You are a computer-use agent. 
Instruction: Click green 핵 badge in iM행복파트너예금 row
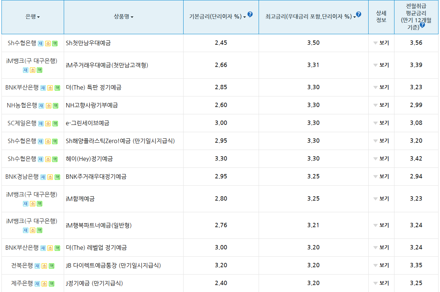[x=39, y=230]
